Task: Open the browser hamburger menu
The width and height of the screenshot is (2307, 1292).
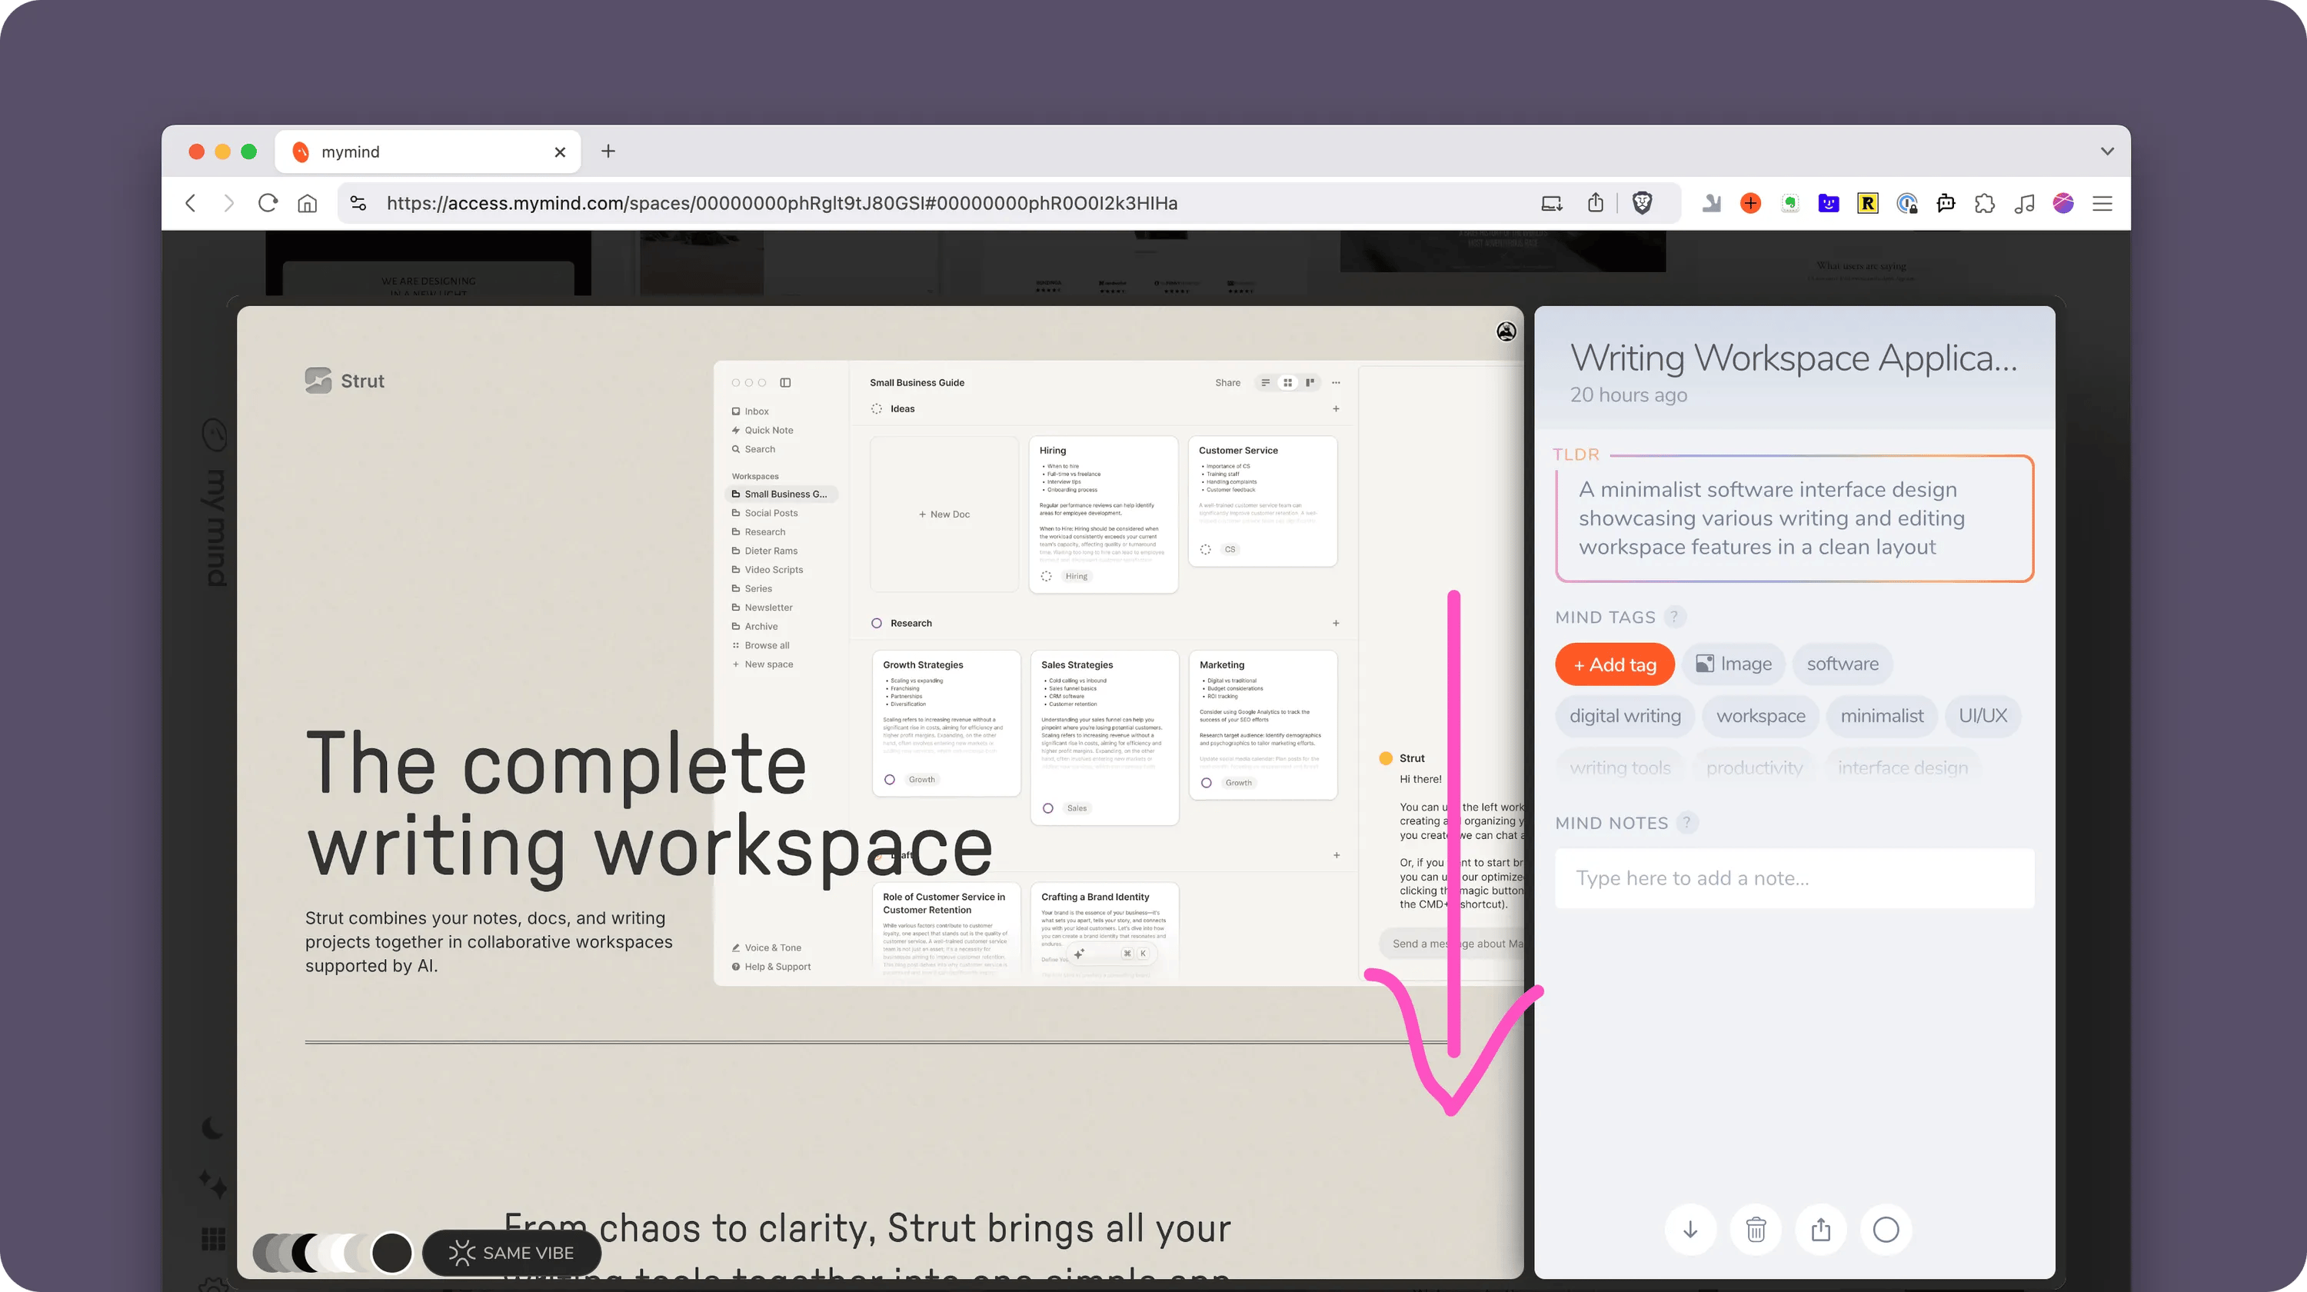Action: tap(2102, 203)
